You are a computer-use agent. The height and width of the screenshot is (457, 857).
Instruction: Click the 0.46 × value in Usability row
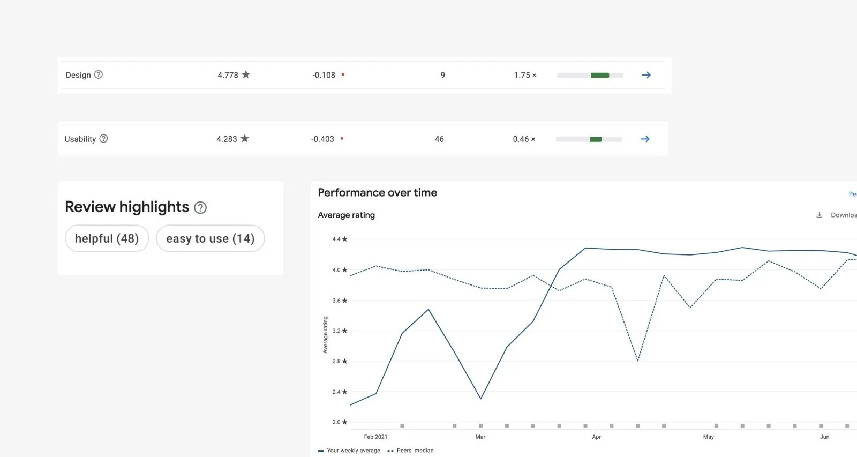[x=524, y=139]
